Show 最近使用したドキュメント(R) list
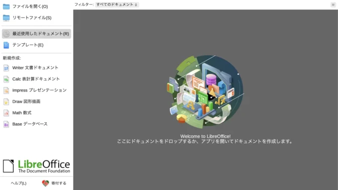The image size is (338, 190). click(36, 34)
